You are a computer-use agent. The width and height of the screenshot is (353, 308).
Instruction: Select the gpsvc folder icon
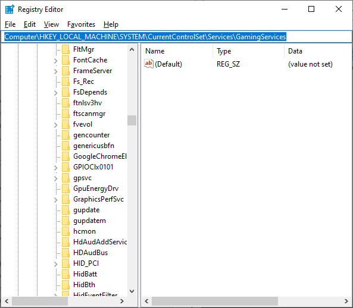click(x=65, y=178)
